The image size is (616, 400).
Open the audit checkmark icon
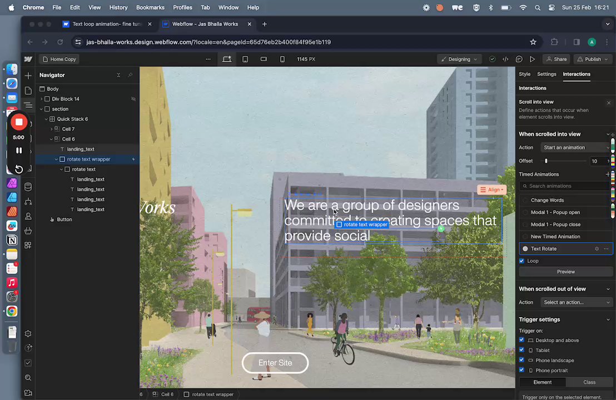(492, 59)
